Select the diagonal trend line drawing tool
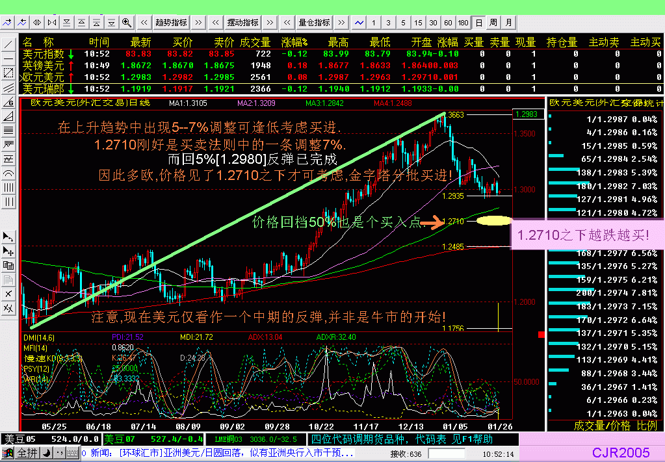The width and height of the screenshot is (665, 462). tap(8, 44)
